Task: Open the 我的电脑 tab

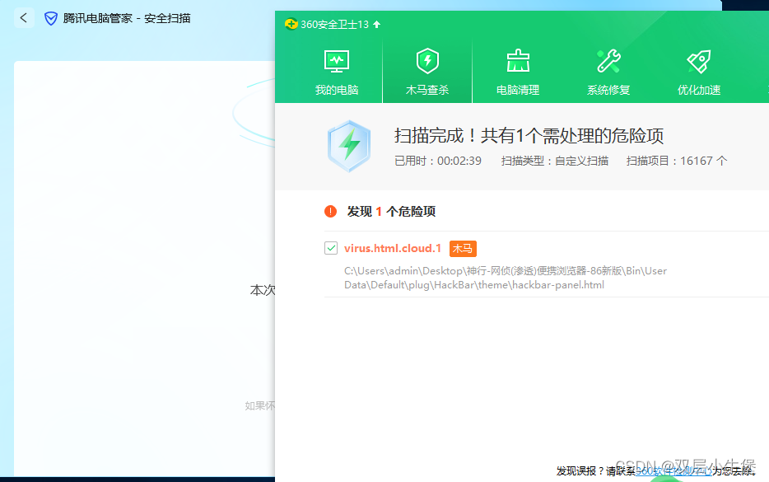Action: pos(337,73)
